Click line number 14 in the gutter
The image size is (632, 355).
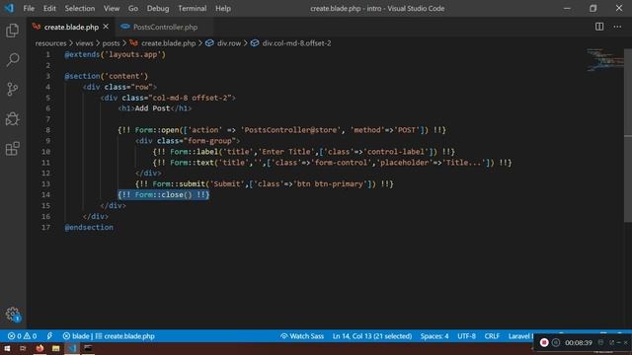tap(46, 195)
